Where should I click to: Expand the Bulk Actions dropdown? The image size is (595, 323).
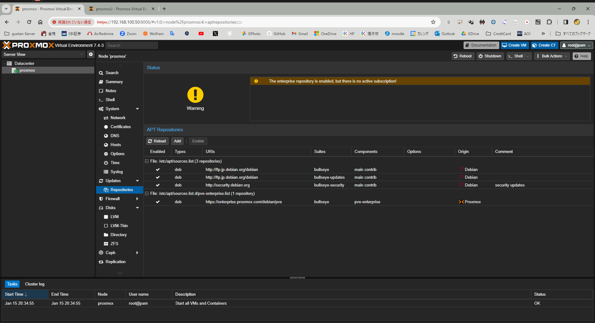(x=552, y=56)
